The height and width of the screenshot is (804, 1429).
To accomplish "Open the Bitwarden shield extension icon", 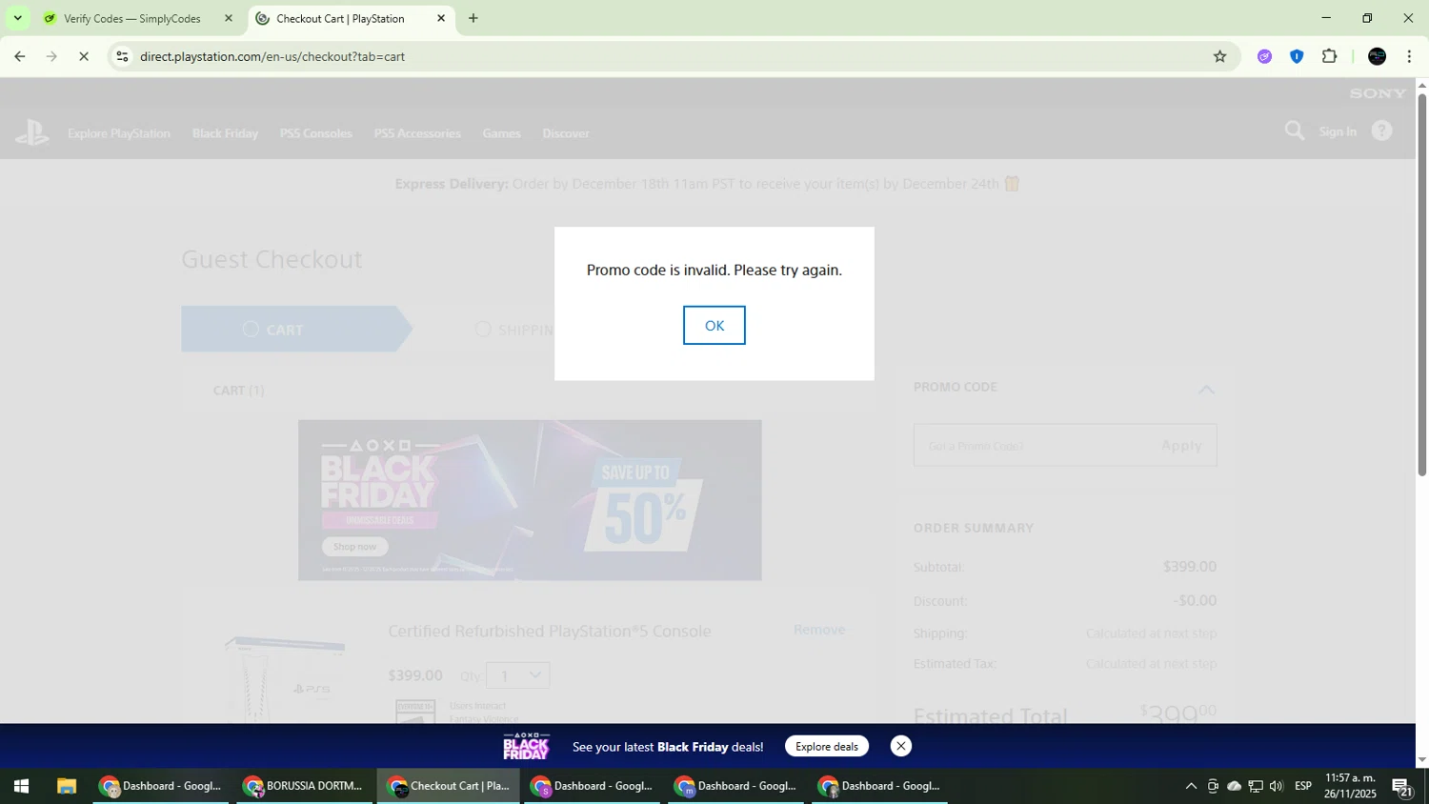I will tap(1297, 56).
